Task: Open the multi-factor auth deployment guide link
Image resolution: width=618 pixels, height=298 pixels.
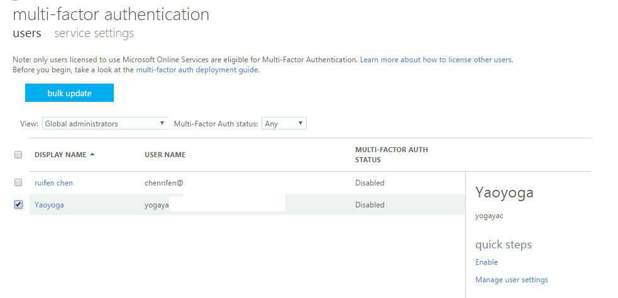Action: click(197, 70)
